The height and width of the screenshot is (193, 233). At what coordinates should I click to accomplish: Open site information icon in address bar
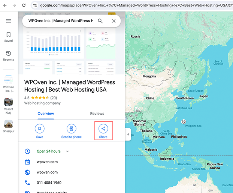(35, 5)
